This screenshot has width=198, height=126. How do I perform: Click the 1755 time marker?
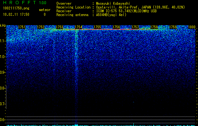click(x=98, y=27)
